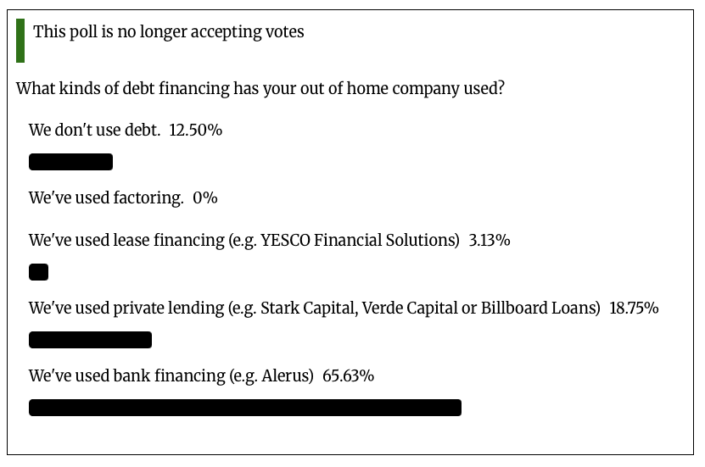Viewport: 705px width, 467px height.
Task: Click the 12.50% result value
Action: [x=196, y=131]
